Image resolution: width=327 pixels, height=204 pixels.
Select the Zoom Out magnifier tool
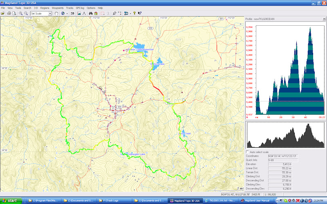26,13
